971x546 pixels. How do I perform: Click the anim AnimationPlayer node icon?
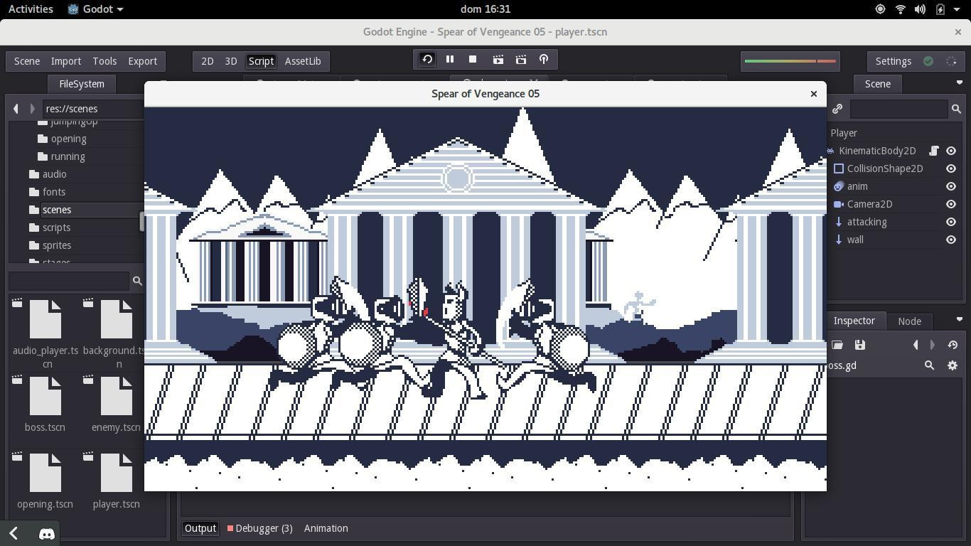pos(839,186)
